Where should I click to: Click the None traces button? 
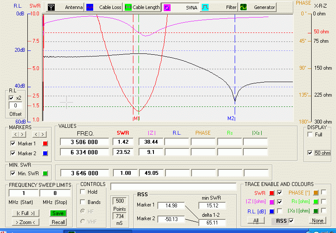pos(317,221)
